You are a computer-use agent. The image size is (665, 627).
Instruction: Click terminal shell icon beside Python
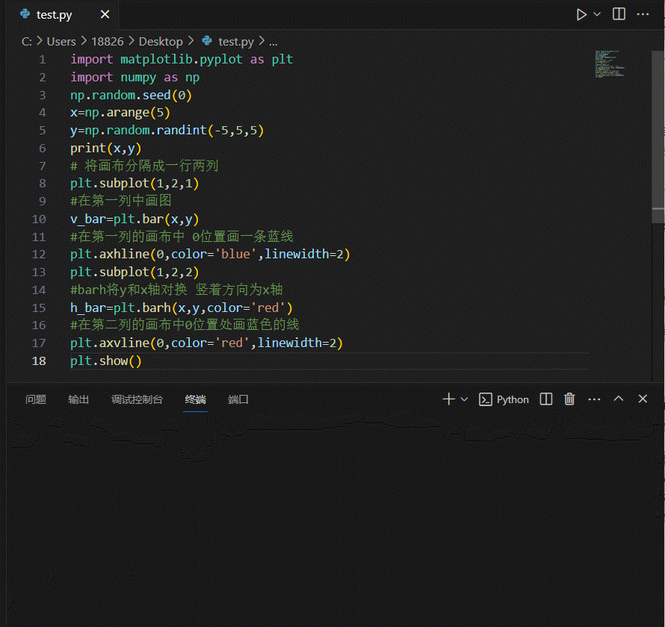485,399
